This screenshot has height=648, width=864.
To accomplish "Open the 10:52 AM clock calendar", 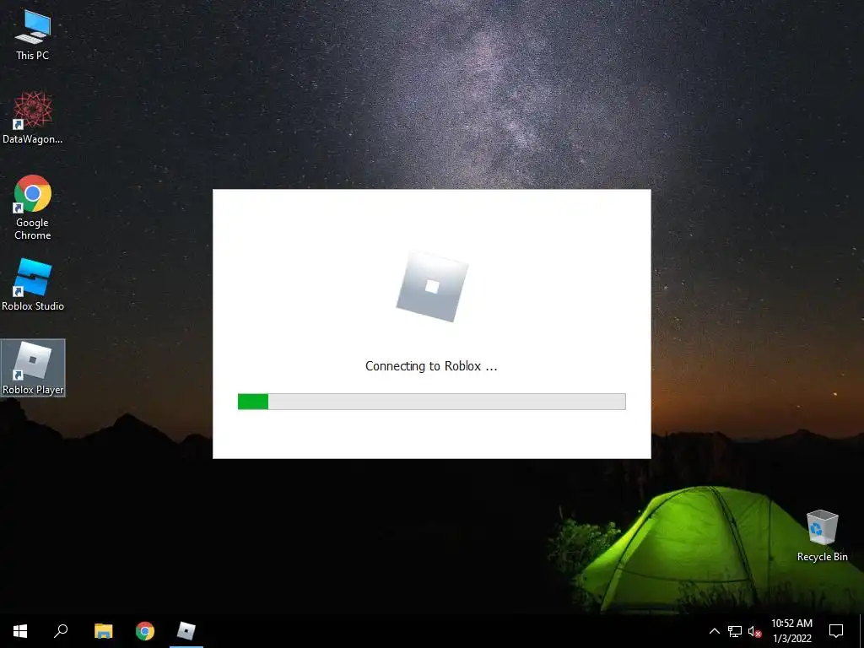I will coord(791,631).
